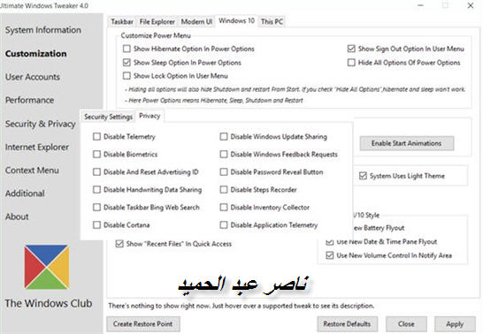
Task: Go to Performance in the sidebar
Action: [x=29, y=100]
